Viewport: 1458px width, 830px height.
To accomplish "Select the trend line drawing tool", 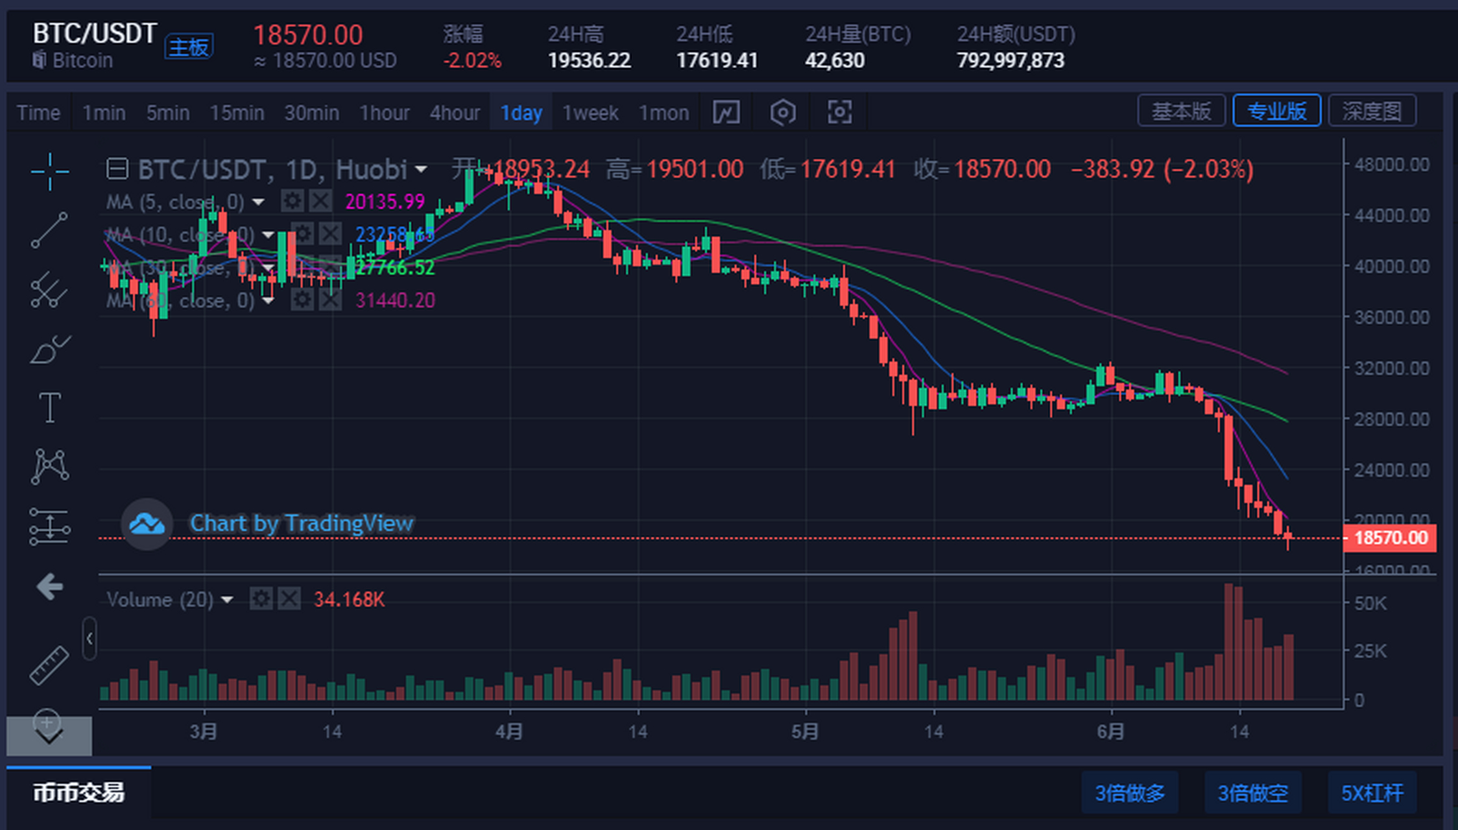I will click(x=49, y=230).
